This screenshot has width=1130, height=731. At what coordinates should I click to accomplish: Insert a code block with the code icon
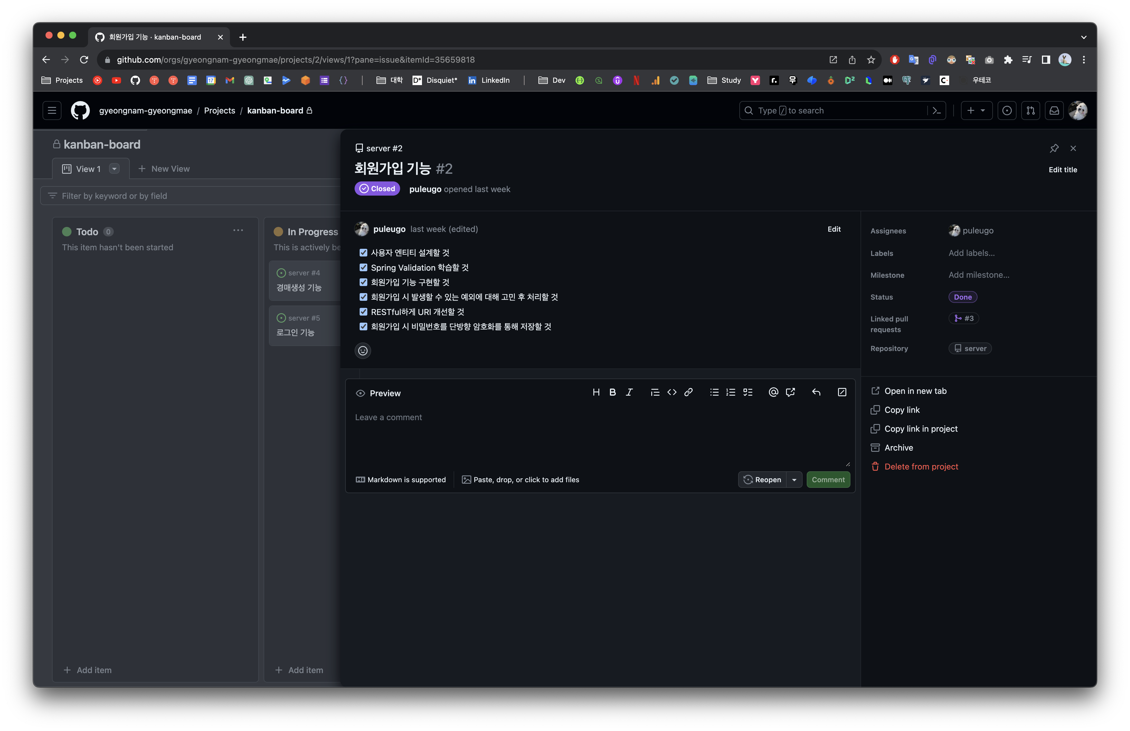672,393
